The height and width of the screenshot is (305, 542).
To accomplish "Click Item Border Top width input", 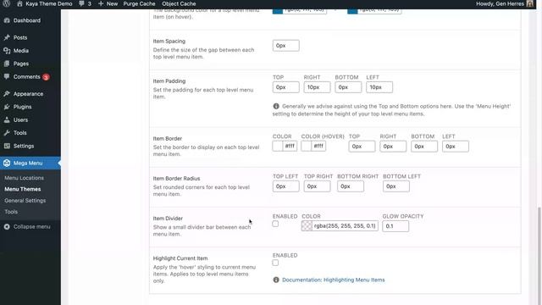I will (362, 147).
